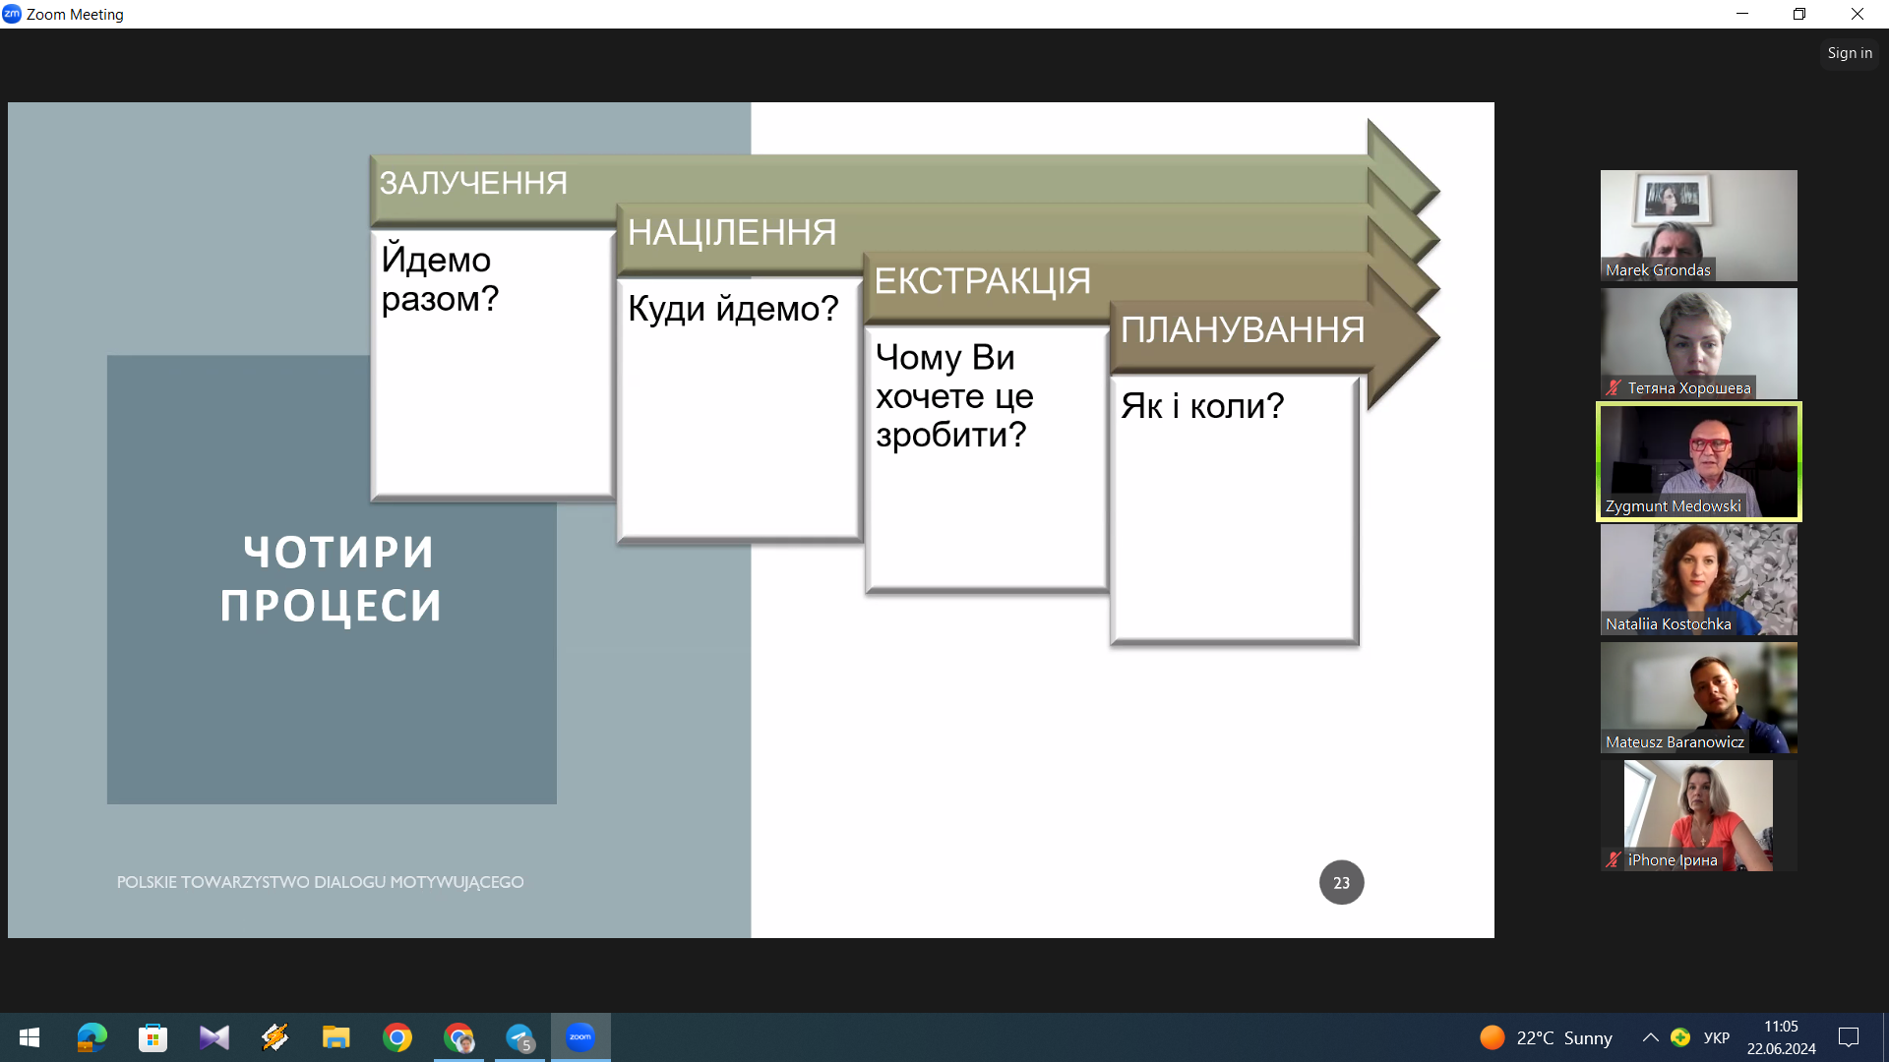The height and width of the screenshot is (1062, 1889).
Task: Open the second Chrome profile icon
Action: click(458, 1037)
